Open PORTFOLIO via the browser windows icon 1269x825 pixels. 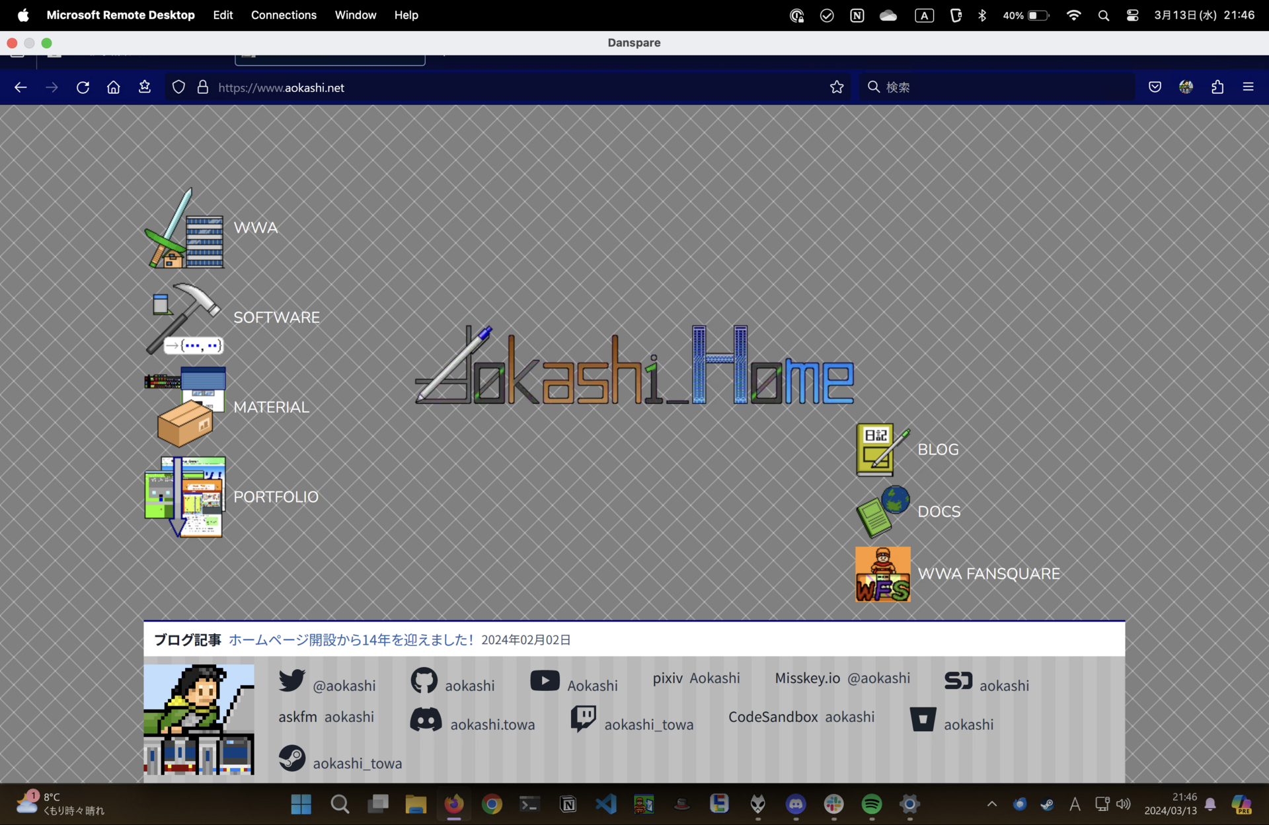point(184,496)
